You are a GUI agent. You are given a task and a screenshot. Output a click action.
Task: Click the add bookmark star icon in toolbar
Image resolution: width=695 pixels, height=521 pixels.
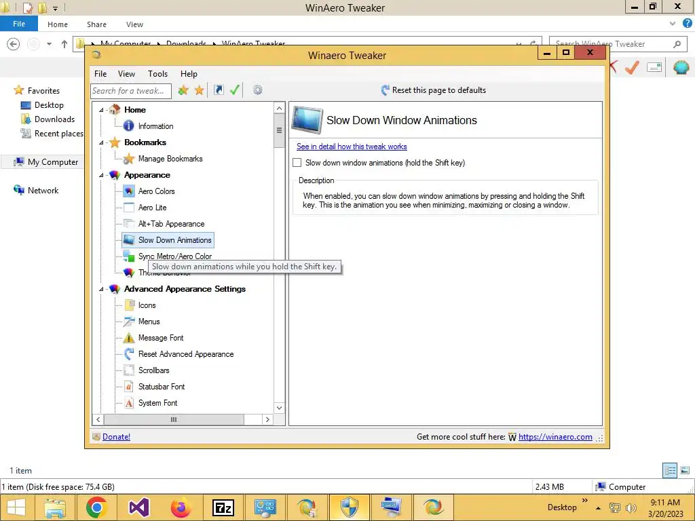(183, 90)
